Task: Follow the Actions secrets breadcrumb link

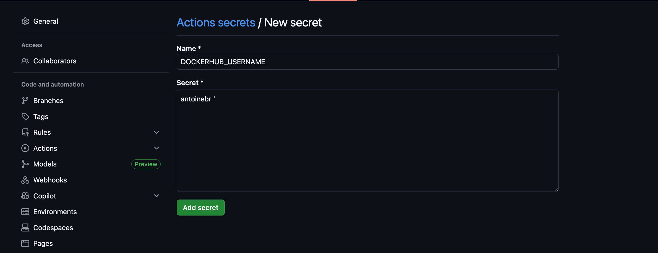Action: tap(216, 23)
